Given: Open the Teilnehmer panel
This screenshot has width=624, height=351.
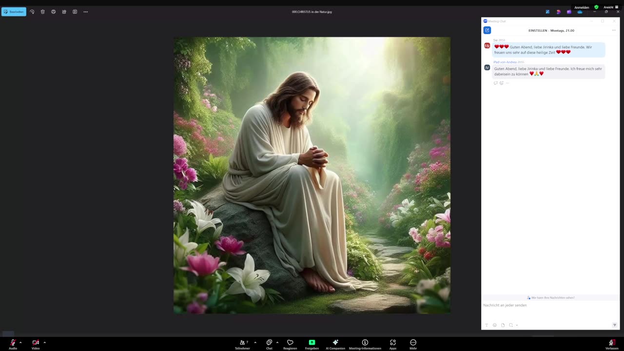Looking at the screenshot, I should 243,344.
